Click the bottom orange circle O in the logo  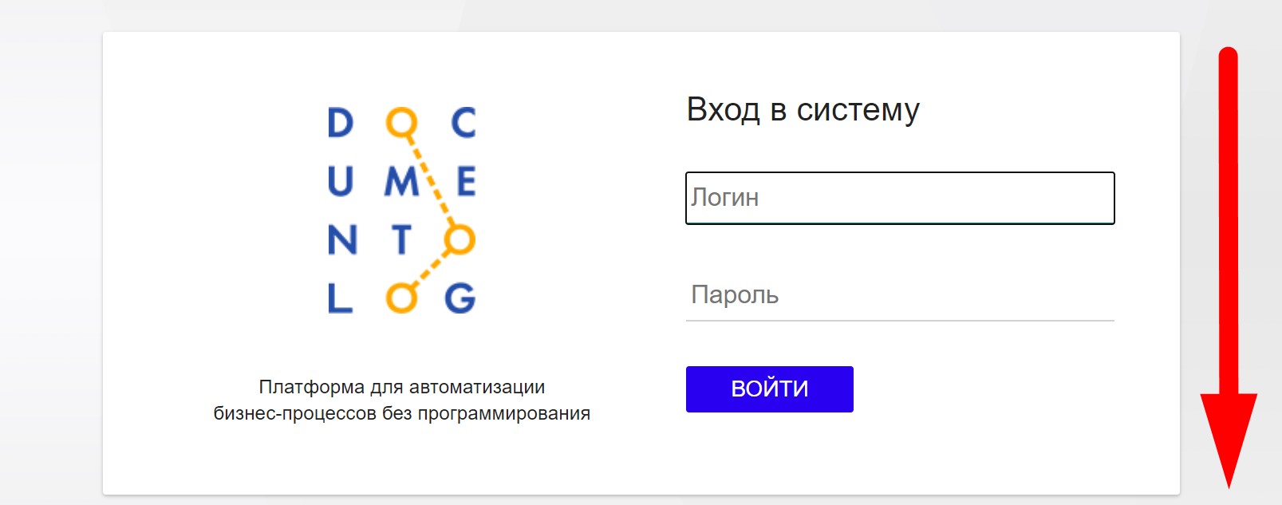point(400,298)
